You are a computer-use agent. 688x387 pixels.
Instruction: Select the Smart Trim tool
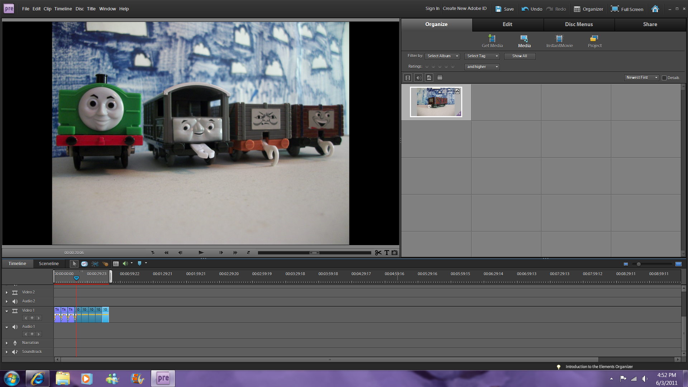click(x=95, y=264)
